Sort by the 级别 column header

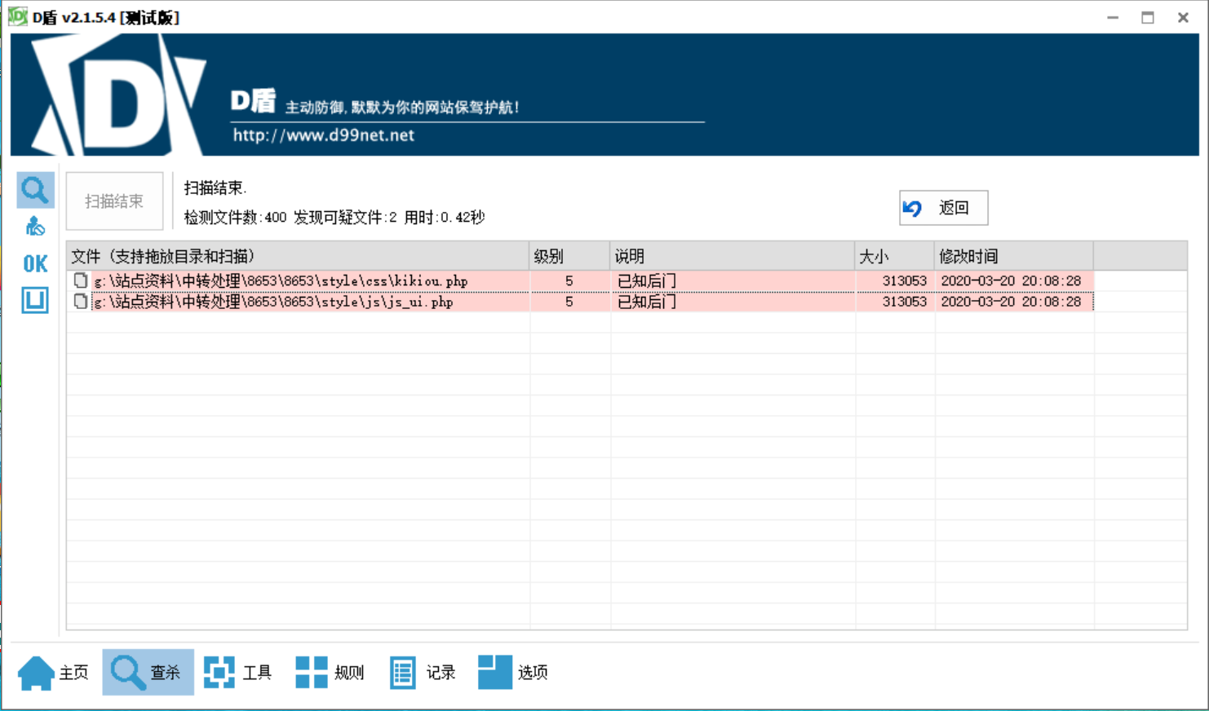coord(569,256)
